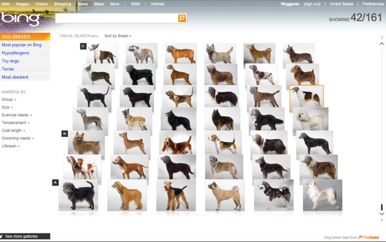Click the Waggener username
Screen dimensions: 386x242
point(290,4)
